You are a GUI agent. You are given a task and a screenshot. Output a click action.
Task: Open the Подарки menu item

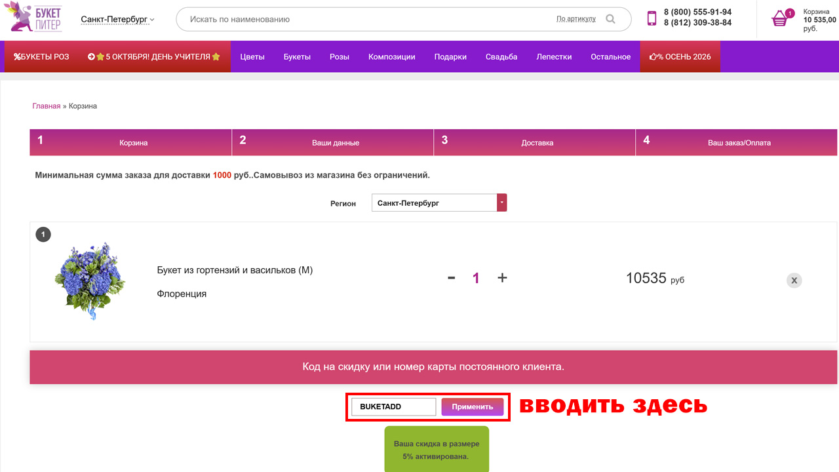pyautogui.click(x=450, y=56)
